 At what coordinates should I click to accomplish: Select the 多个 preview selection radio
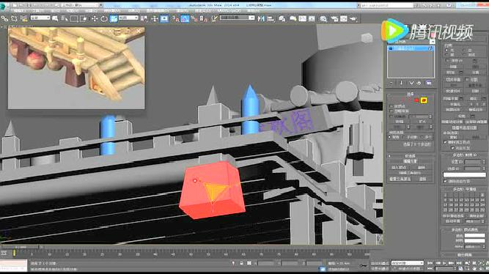[422, 137]
